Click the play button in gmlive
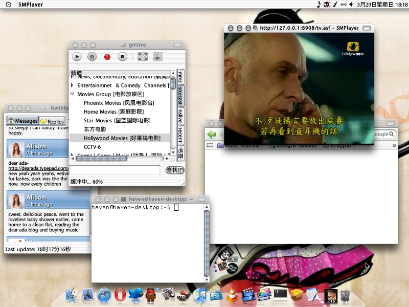Viewport: 409px width, 307px height. tap(77, 57)
